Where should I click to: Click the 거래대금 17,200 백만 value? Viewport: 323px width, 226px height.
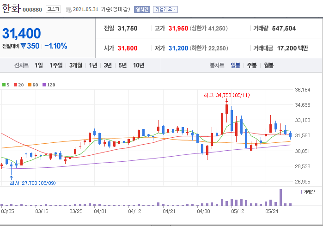293,48
